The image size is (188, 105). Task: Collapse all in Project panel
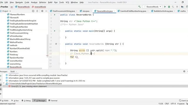(37, 11)
